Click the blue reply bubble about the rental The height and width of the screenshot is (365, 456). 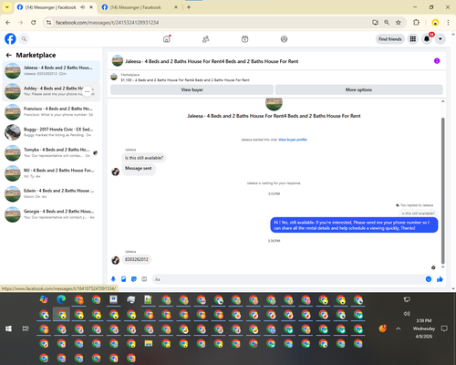[x=354, y=225]
